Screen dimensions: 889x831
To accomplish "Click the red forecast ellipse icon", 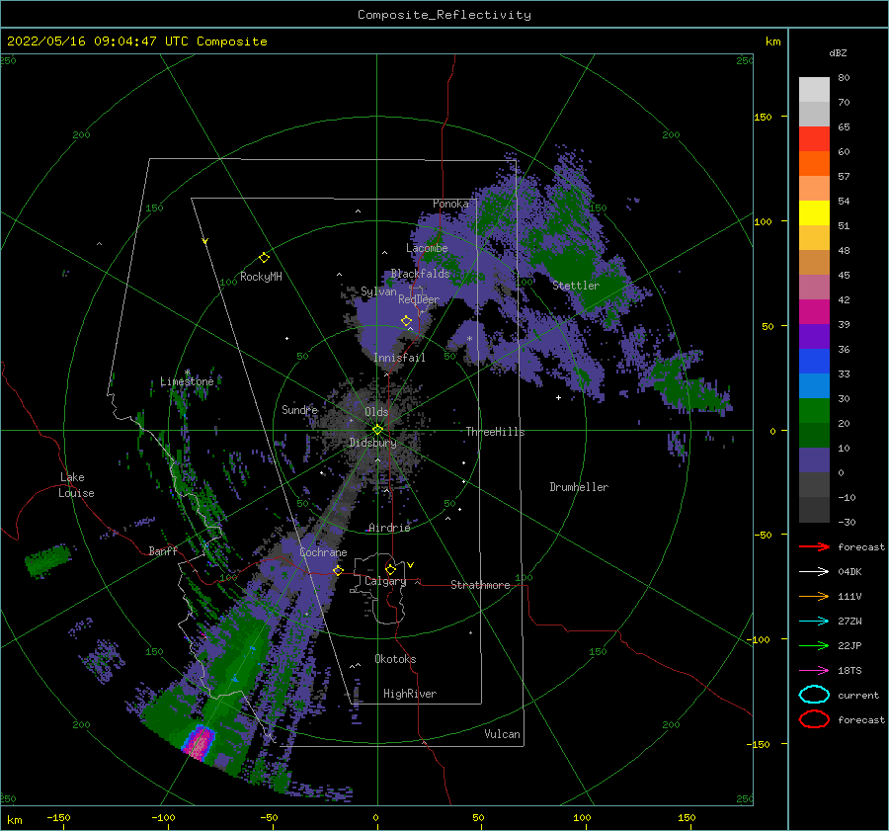I will point(814,719).
